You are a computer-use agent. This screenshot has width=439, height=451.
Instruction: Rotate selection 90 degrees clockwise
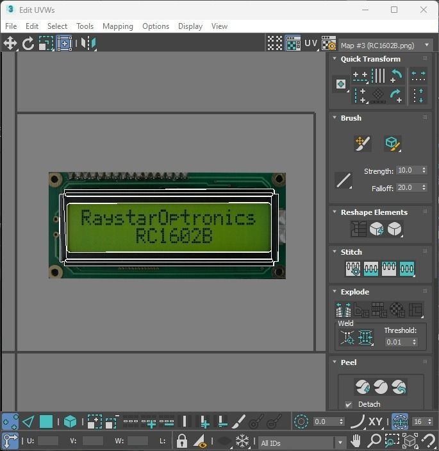pyautogui.click(x=396, y=95)
